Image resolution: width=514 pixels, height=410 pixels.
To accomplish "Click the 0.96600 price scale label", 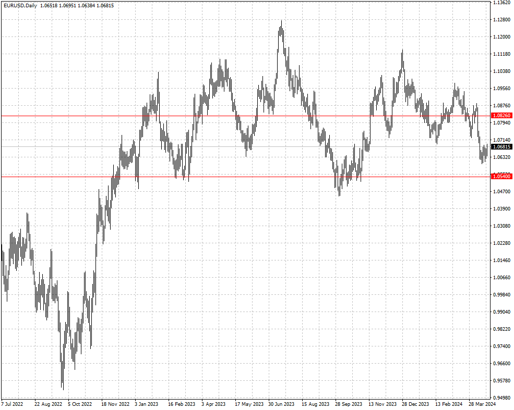I will pyautogui.click(x=501, y=363).
